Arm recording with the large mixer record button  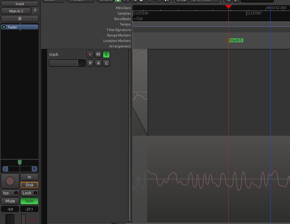[10, 181]
